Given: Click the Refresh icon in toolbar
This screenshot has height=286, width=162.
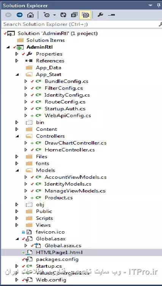Looking at the screenshot, I should click(x=63, y=15).
